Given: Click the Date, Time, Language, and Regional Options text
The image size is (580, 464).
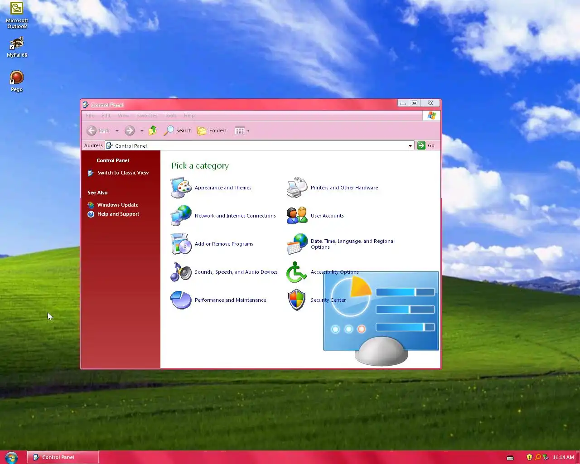Looking at the screenshot, I should (x=353, y=244).
